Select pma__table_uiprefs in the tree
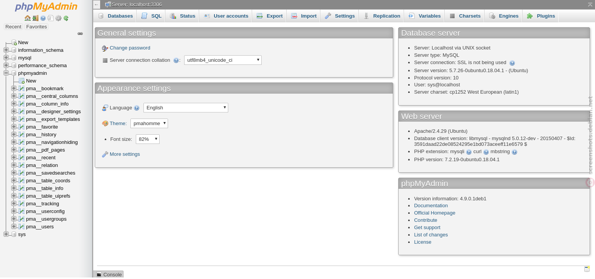595x279 pixels. pos(48,196)
